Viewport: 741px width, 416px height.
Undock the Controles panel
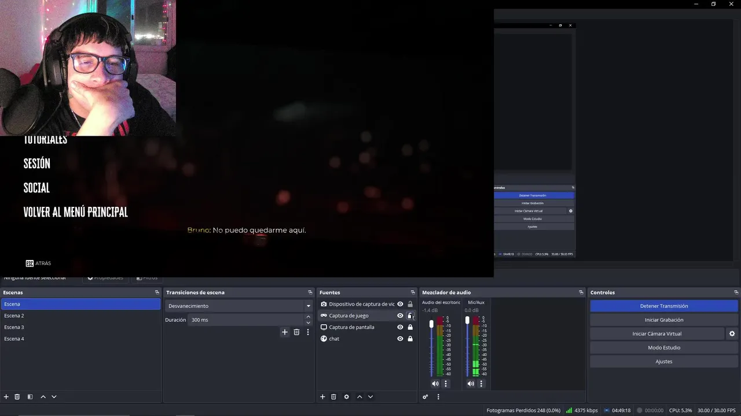tap(736, 292)
